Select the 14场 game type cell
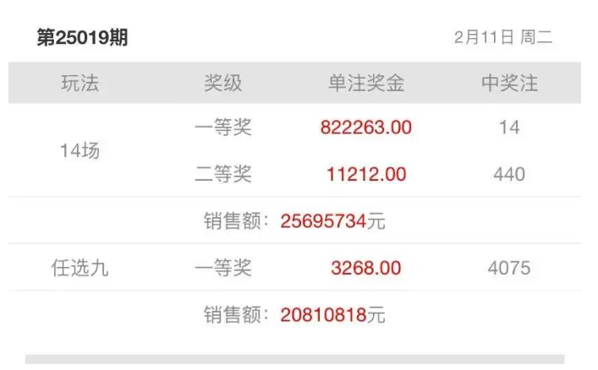This screenshot has height=370, width=598. coord(80,151)
